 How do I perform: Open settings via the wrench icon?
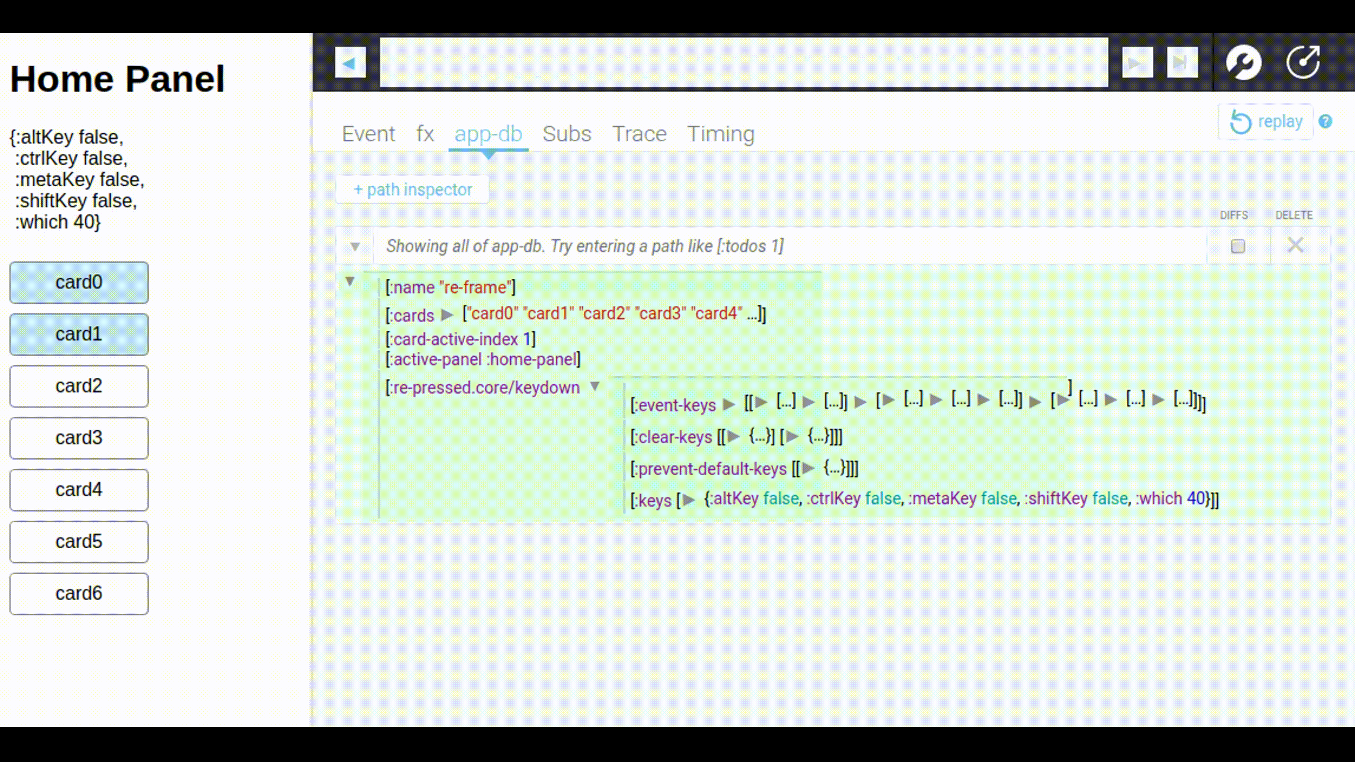(x=1243, y=63)
